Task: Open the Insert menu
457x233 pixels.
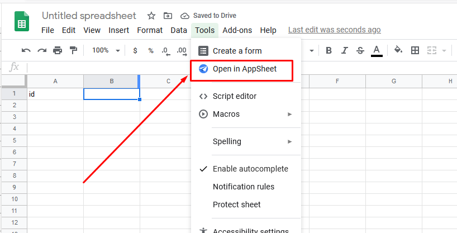Action: [x=118, y=30]
